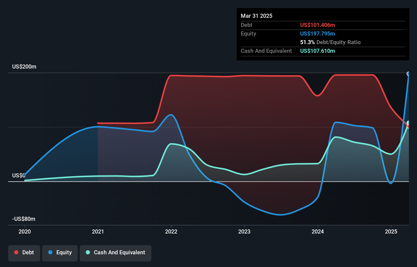Click the 2025 x-axis label
This screenshot has width=417, height=267.
point(391,231)
